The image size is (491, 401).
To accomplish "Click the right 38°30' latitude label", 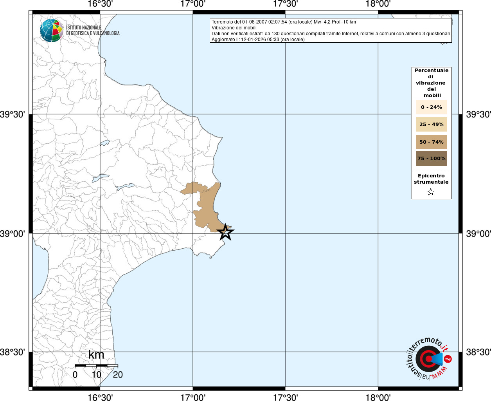I will pos(478,352).
